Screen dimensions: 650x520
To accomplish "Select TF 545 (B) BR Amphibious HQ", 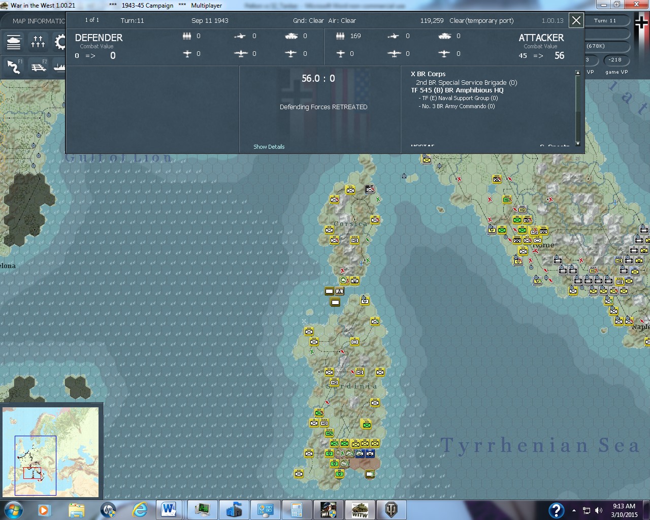I will (457, 90).
